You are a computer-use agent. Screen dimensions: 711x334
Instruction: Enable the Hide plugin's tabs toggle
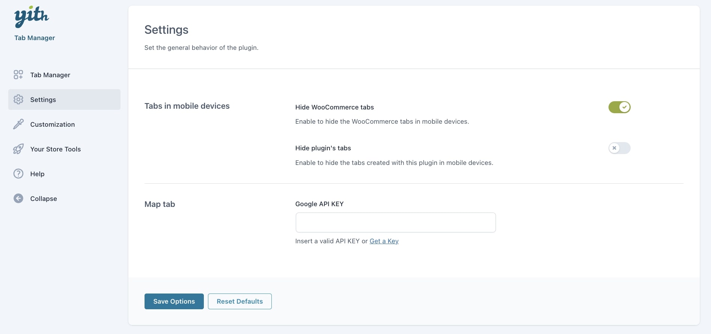tap(619, 148)
